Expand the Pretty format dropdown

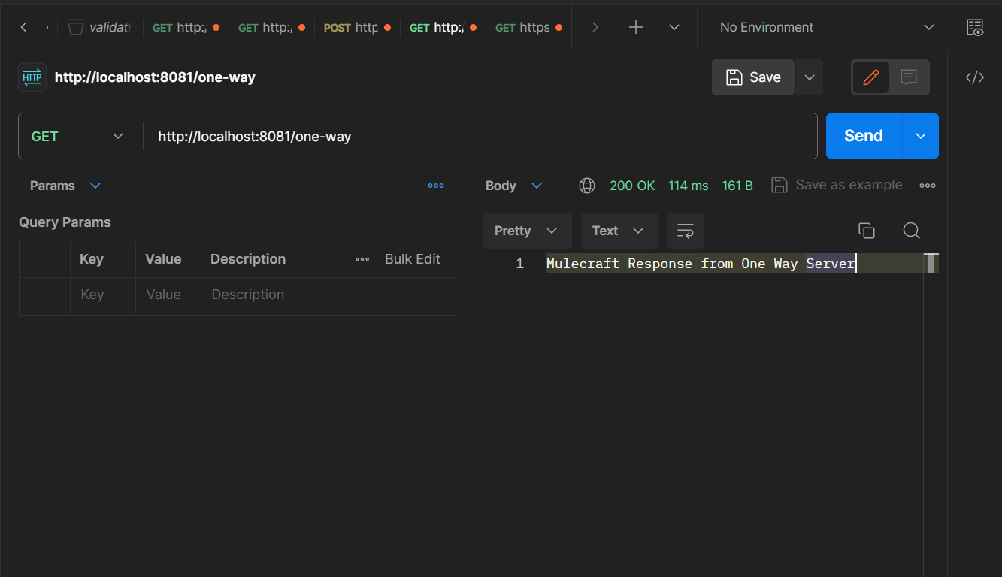526,231
